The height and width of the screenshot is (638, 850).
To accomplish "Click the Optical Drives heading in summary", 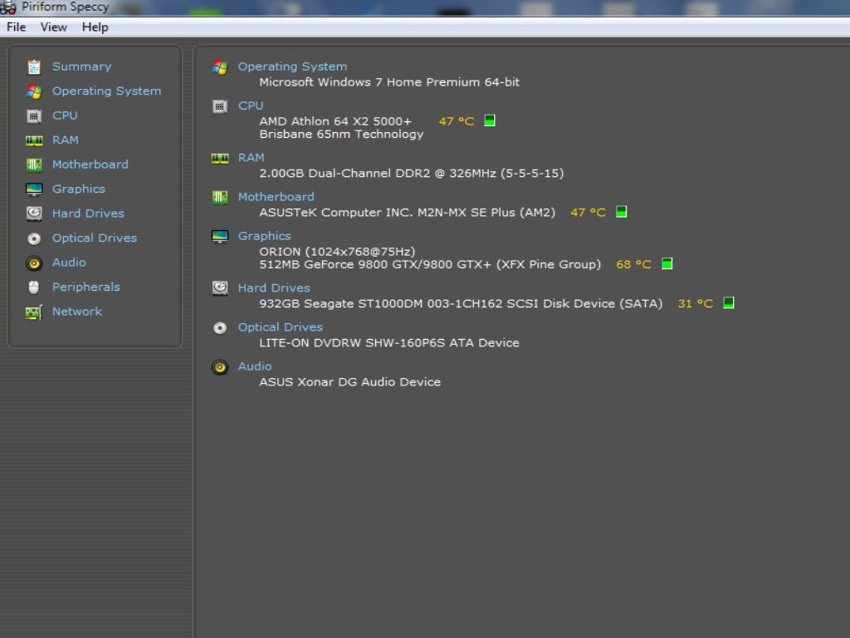I will click(x=280, y=327).
